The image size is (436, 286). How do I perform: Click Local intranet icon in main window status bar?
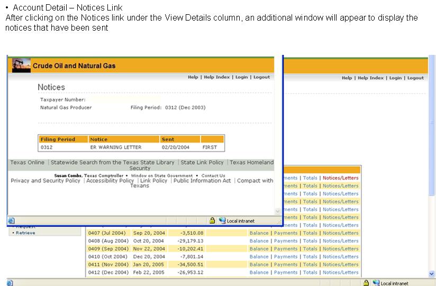click(x=376, y=283)
